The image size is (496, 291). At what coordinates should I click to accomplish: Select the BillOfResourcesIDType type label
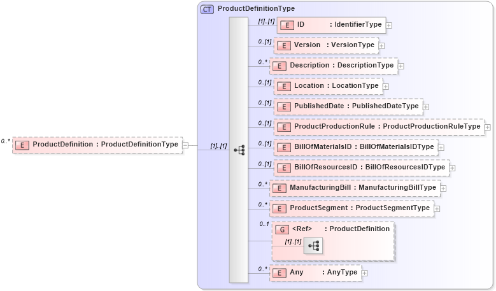coord(405,167)
